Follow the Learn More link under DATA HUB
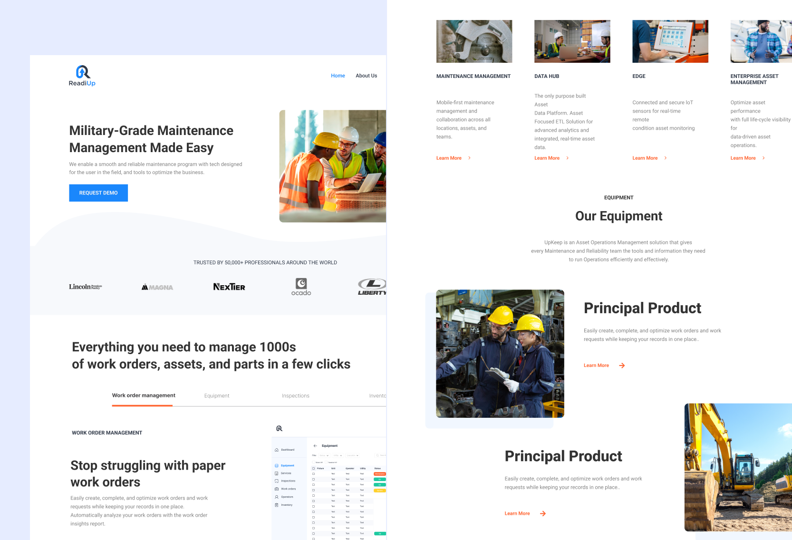792x540 pixels. [547, 158]
